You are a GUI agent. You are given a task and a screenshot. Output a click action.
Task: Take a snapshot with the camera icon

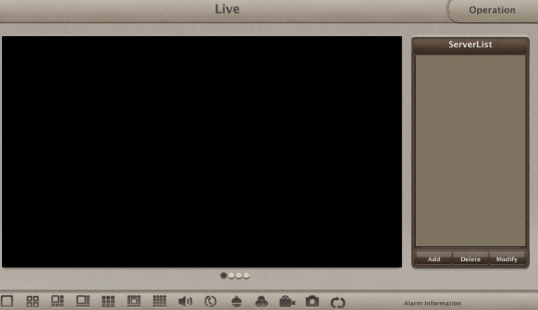click(x=312, y=302)
